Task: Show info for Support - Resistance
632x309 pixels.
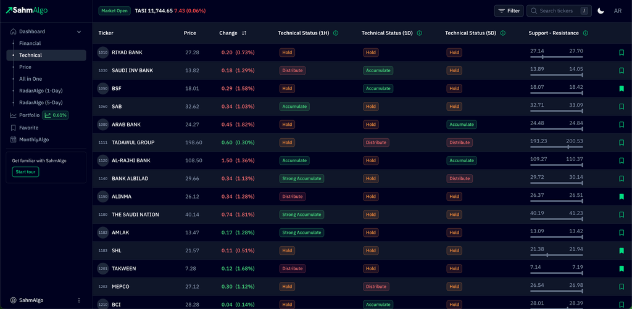Action: coord(585,33)
